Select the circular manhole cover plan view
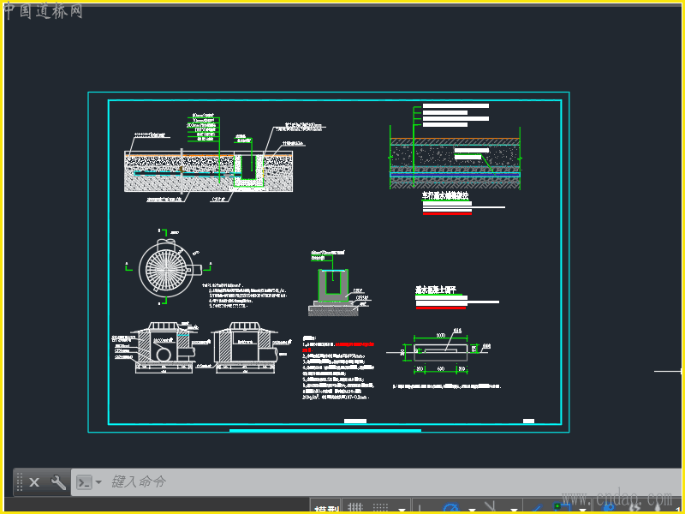The width and height of the screenshot is (685, 514). click(x=166, y=267)
